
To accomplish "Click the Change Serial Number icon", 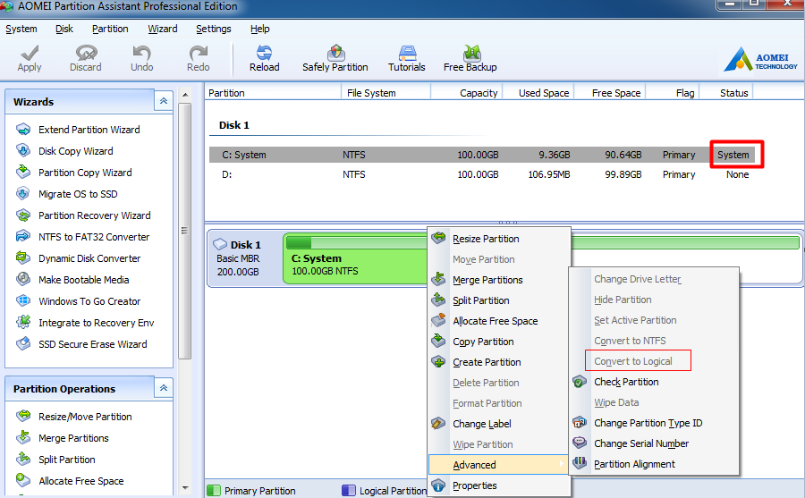I will point(580,443).
